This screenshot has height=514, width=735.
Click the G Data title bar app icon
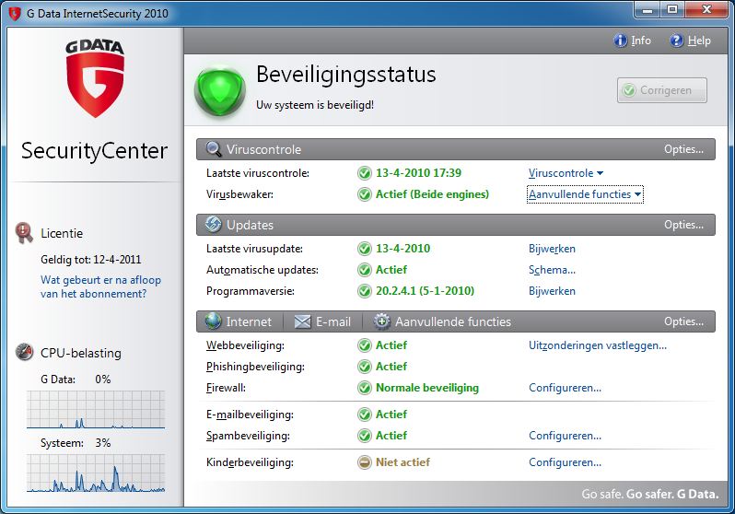pos(15,14)
